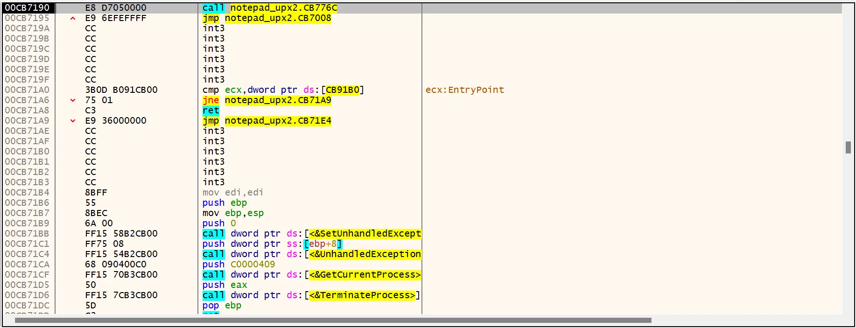The width and height of the screenshot is (856, 328).
Task: Click the jne notepad_upx2.CB71A9 instruction
Action: 267,100
